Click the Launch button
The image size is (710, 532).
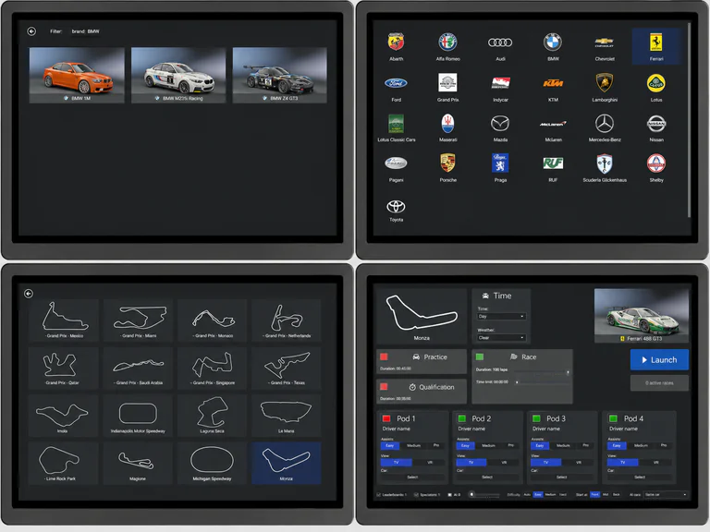[x=659, y=359]
